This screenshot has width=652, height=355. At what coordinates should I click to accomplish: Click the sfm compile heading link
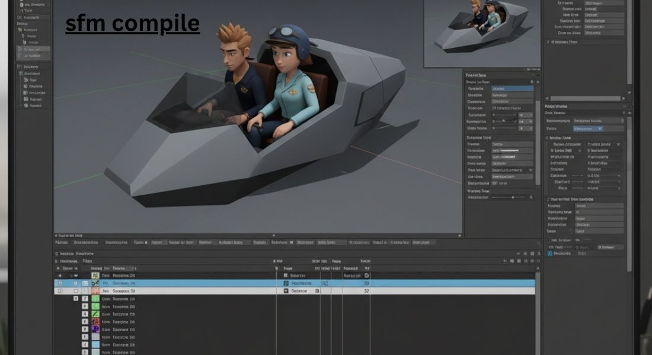(x=133, y=24)
